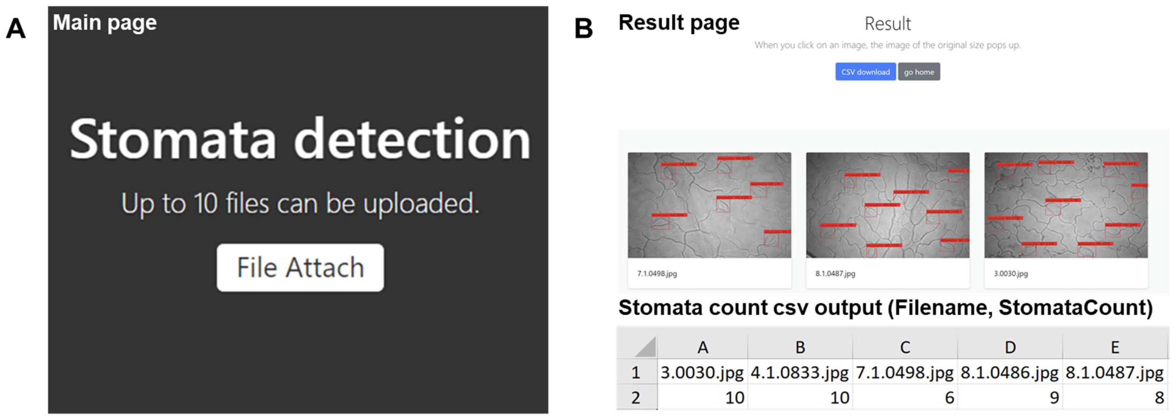Image resolution: width=1176 pixels, height=419 pixels.
Task: Click the File Attach button
Action: 300,268
